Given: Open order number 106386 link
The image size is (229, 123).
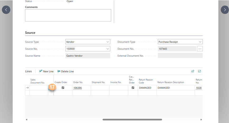Looking at the screenshot, I should [78, 88].
